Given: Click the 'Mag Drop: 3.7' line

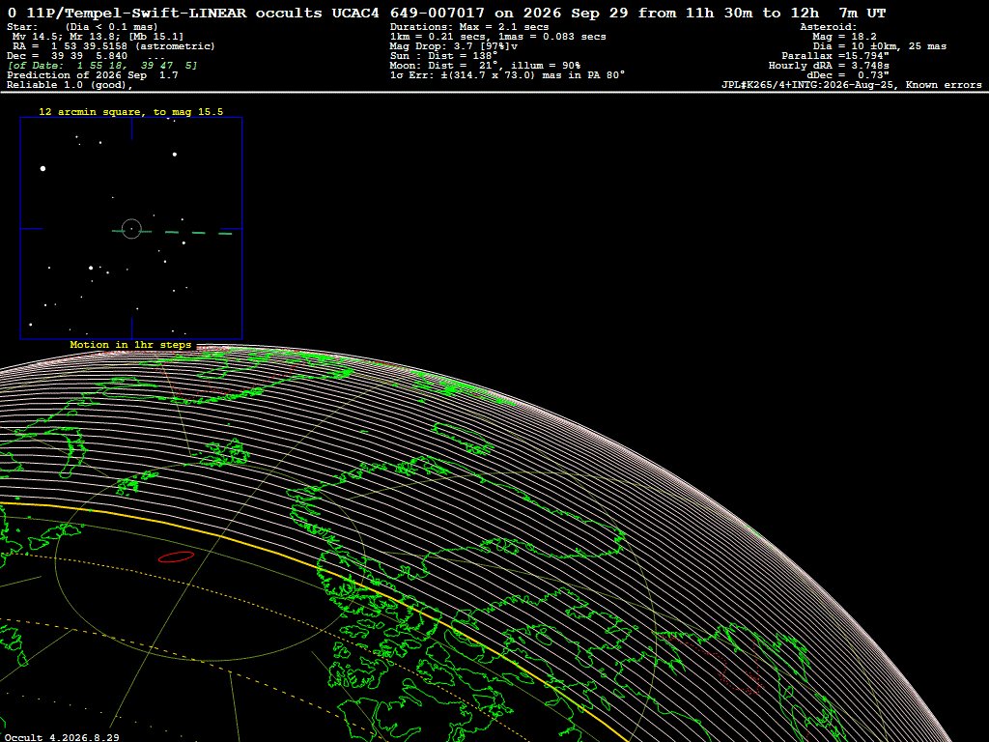Looking at the screenshot, I should click(454, 46).
